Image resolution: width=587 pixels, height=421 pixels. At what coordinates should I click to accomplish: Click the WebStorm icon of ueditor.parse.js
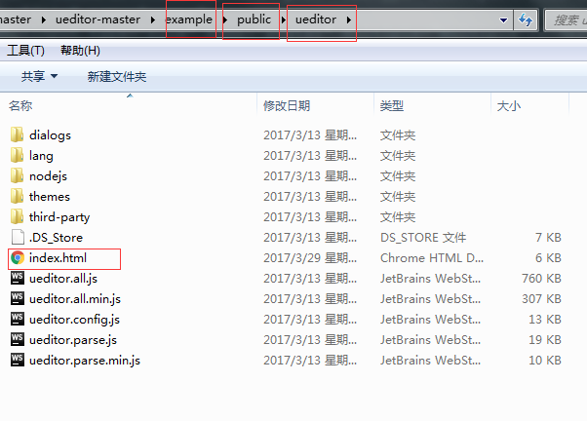tap(18, 339)
